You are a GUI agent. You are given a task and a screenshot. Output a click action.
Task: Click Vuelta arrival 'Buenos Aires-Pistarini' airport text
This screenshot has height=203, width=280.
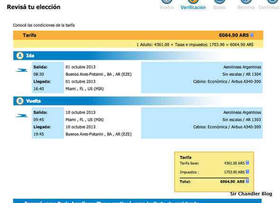(98, 134)
